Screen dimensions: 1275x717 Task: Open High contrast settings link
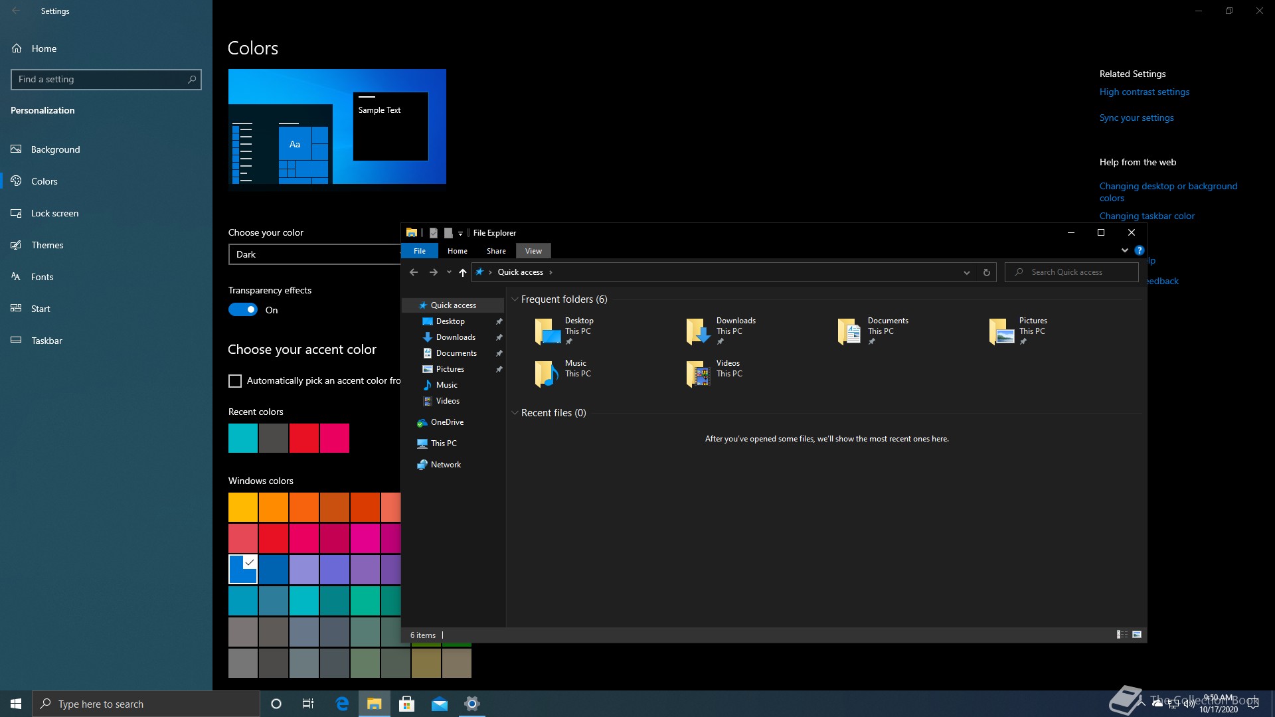coord(1144,92)
